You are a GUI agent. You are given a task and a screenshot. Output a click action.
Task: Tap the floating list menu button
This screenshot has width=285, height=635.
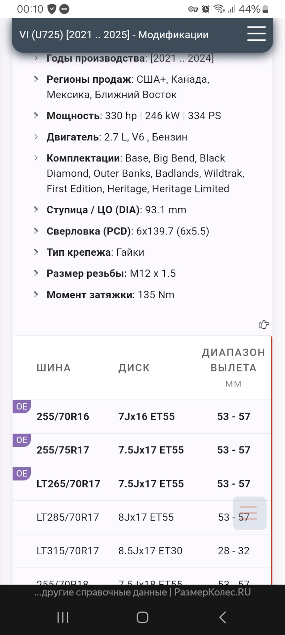(250, 513)
